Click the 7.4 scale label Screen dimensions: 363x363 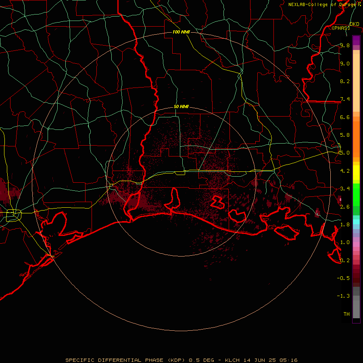345,99
